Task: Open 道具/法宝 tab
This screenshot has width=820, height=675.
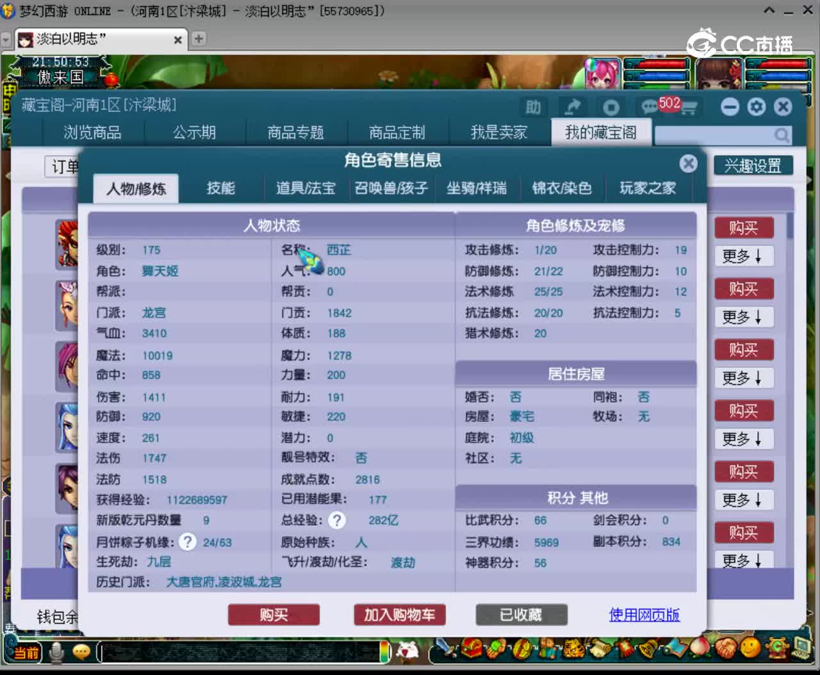Action: (x=306, y=188)
